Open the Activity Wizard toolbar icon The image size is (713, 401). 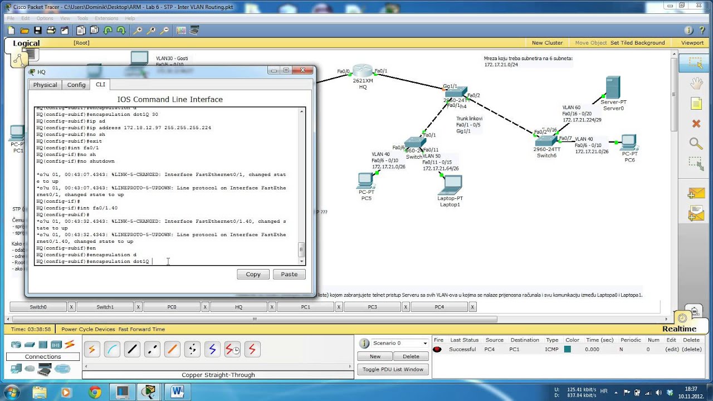tap(65, 31)
